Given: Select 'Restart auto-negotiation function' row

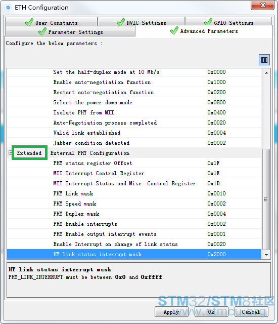Looking at the screenshot, I should pos(134,92).
